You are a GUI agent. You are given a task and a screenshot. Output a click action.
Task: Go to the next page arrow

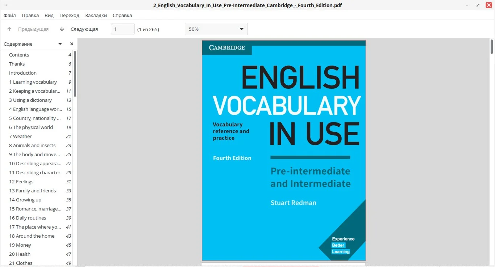(62, 29)
